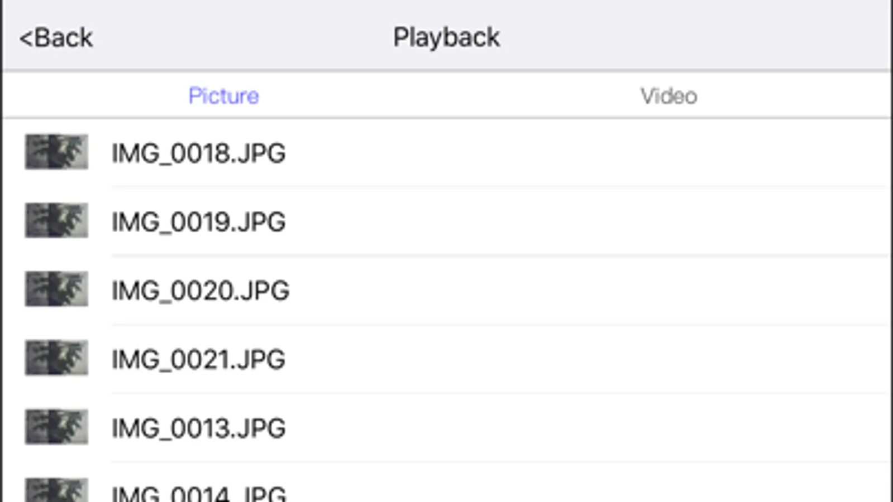
Task: Click the Playback header title
Action: pos(446,38)
